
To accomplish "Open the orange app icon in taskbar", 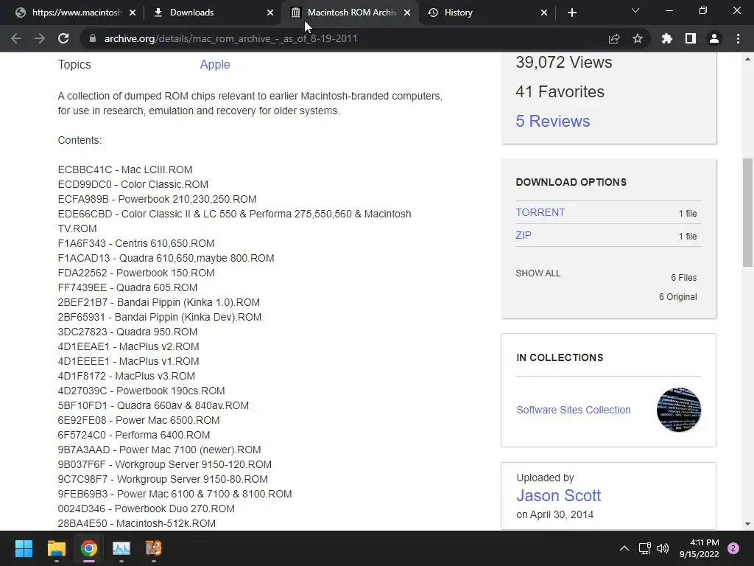I will [154, 548].
